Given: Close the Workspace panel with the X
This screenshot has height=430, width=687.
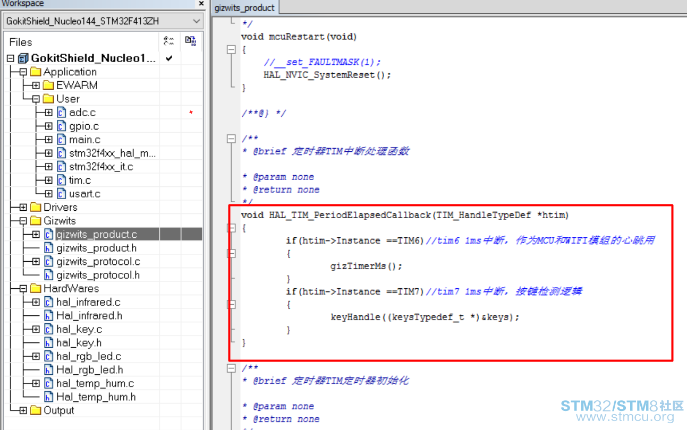Looking at the screenshot, I should click(201, 4).
